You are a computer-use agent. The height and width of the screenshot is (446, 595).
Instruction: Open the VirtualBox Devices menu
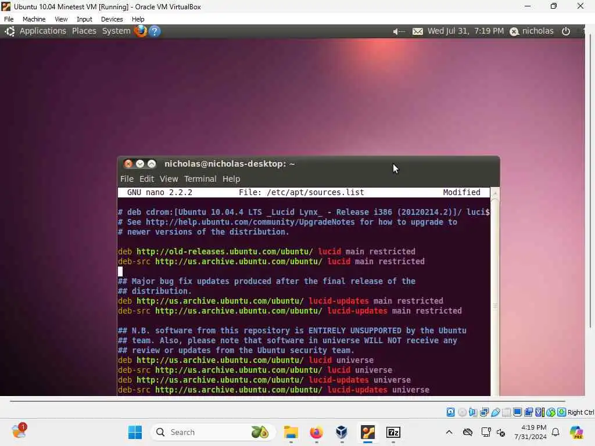112,19
